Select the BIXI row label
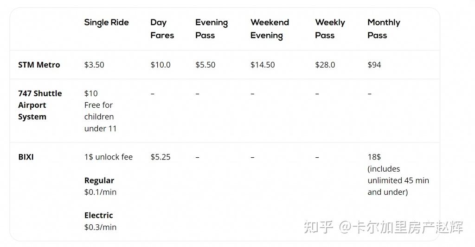The width and height of the screenshot is (475, 247). (26, 157)
